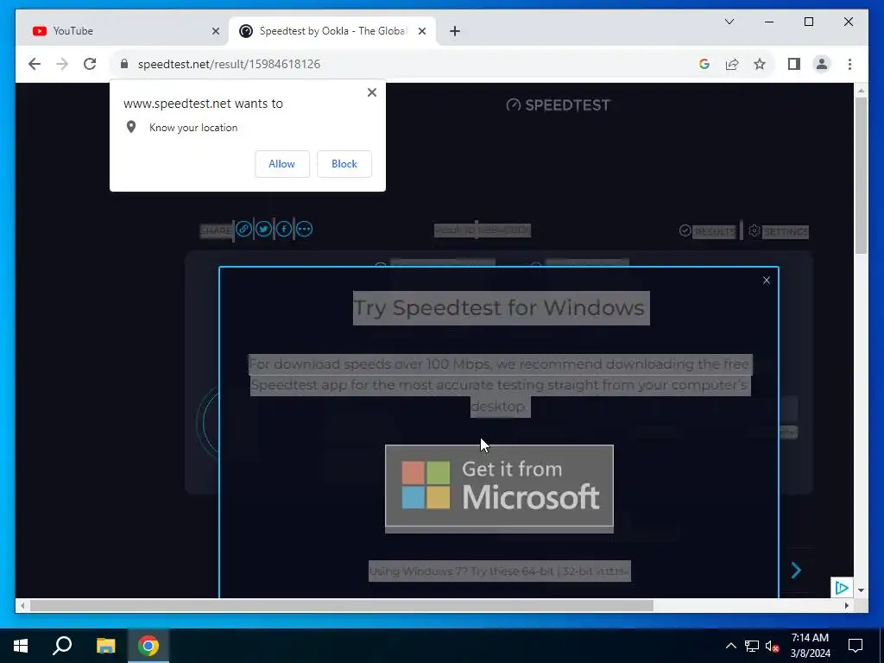Open the Results page link
Viewport: 884px width, 663px height.
pos(708,231)
